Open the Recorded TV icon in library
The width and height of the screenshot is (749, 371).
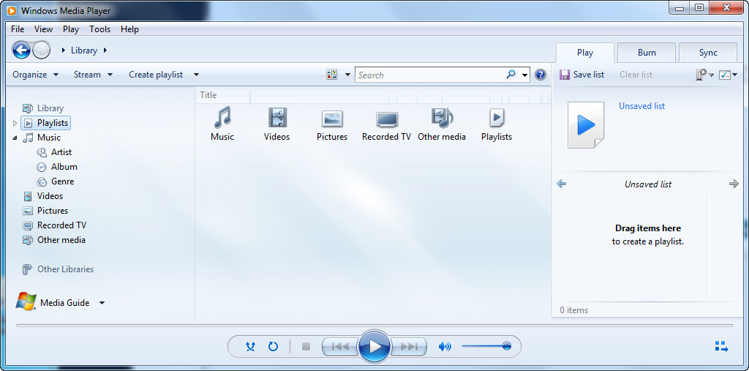click(386, 119)
